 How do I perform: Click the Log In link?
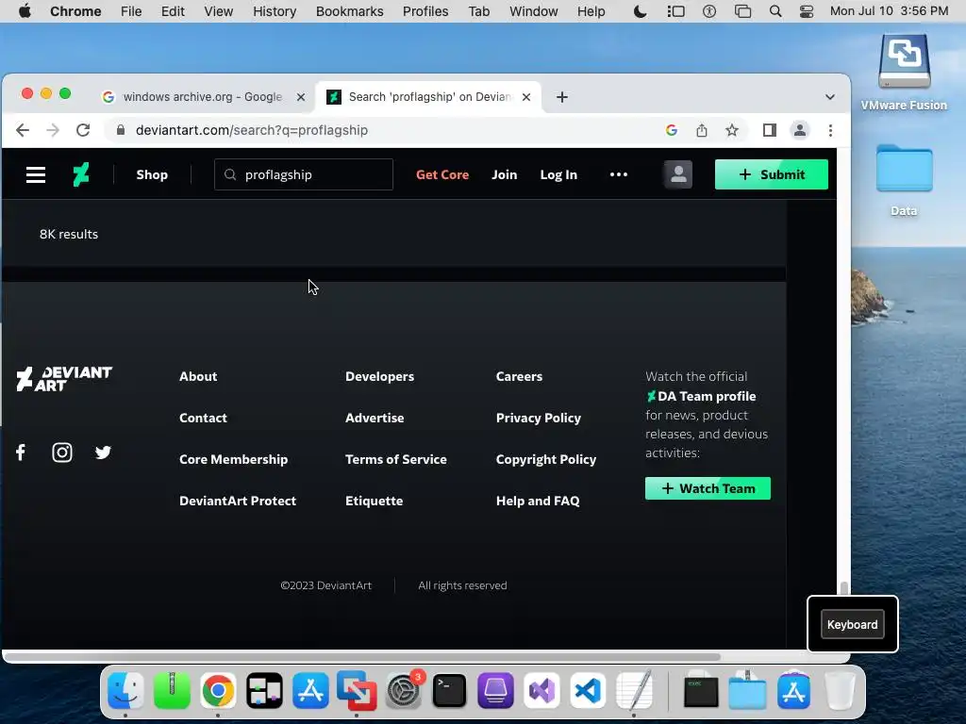coord(558,174)
